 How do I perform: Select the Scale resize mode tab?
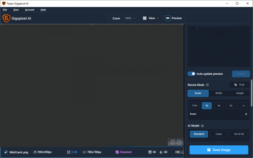(198, 93)
